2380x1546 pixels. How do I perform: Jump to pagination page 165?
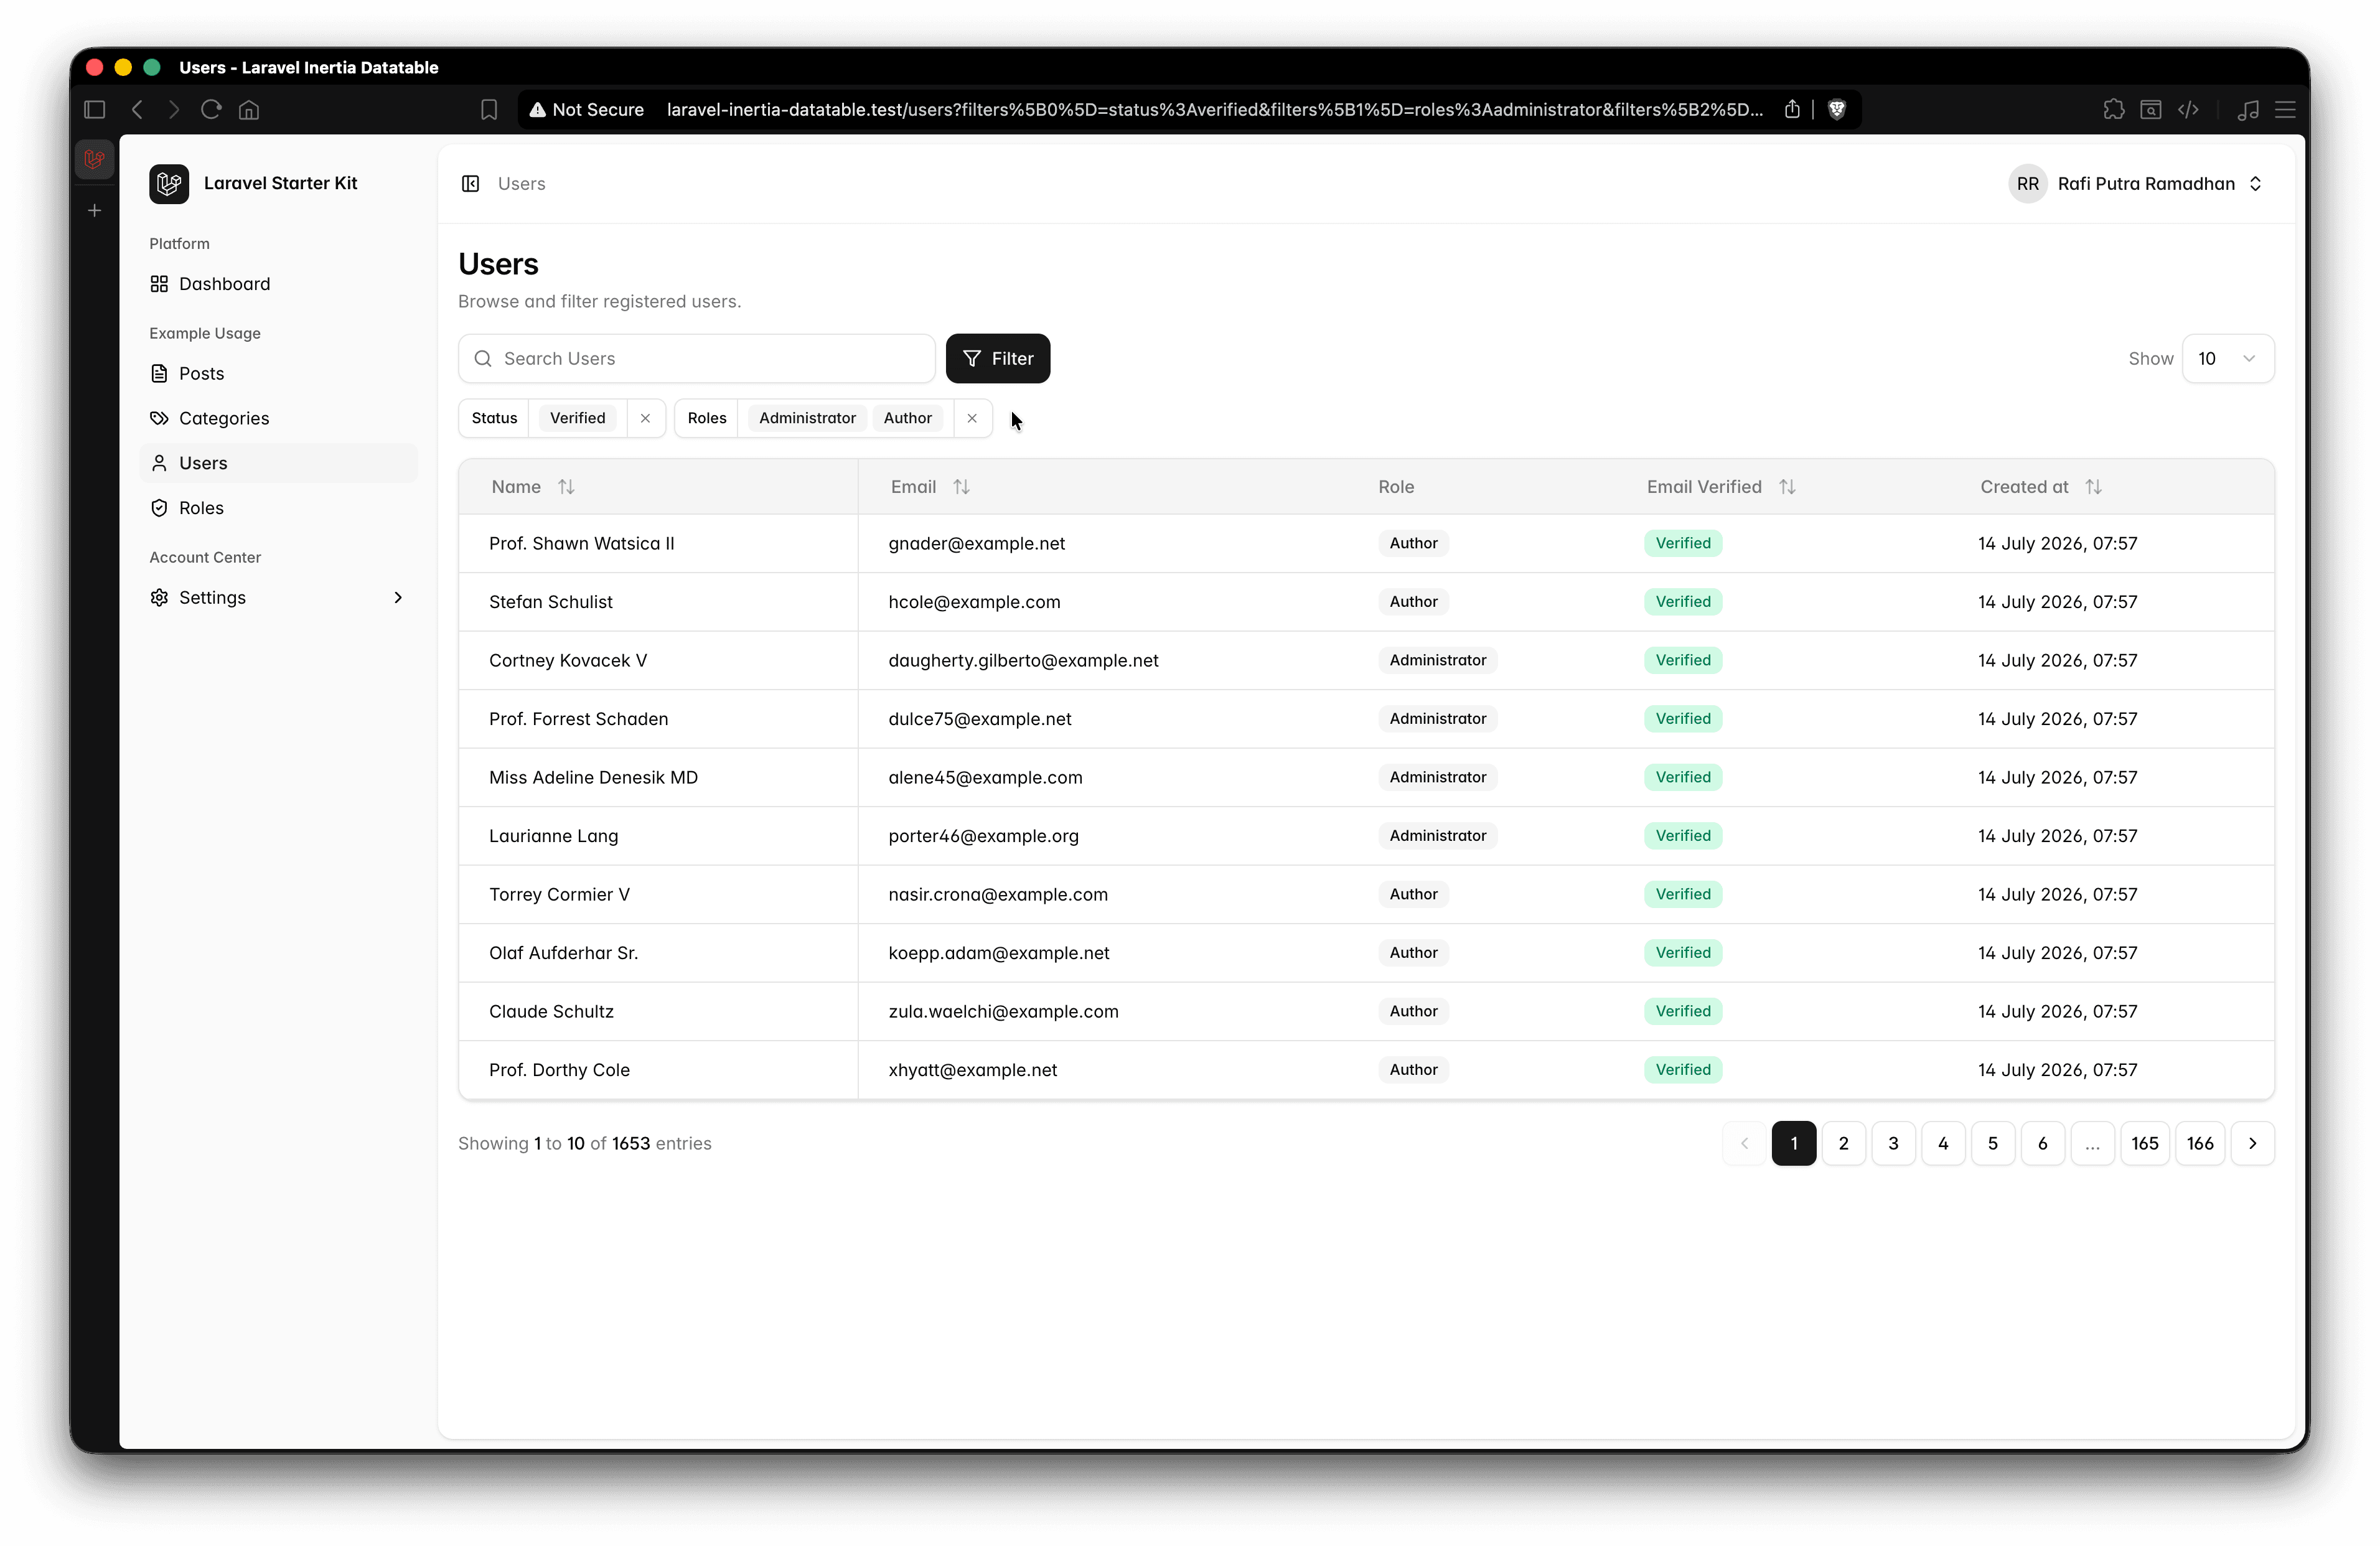coord(2145,1143)
